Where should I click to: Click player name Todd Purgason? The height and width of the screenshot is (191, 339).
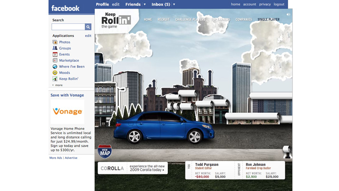[x=207, y=164]
